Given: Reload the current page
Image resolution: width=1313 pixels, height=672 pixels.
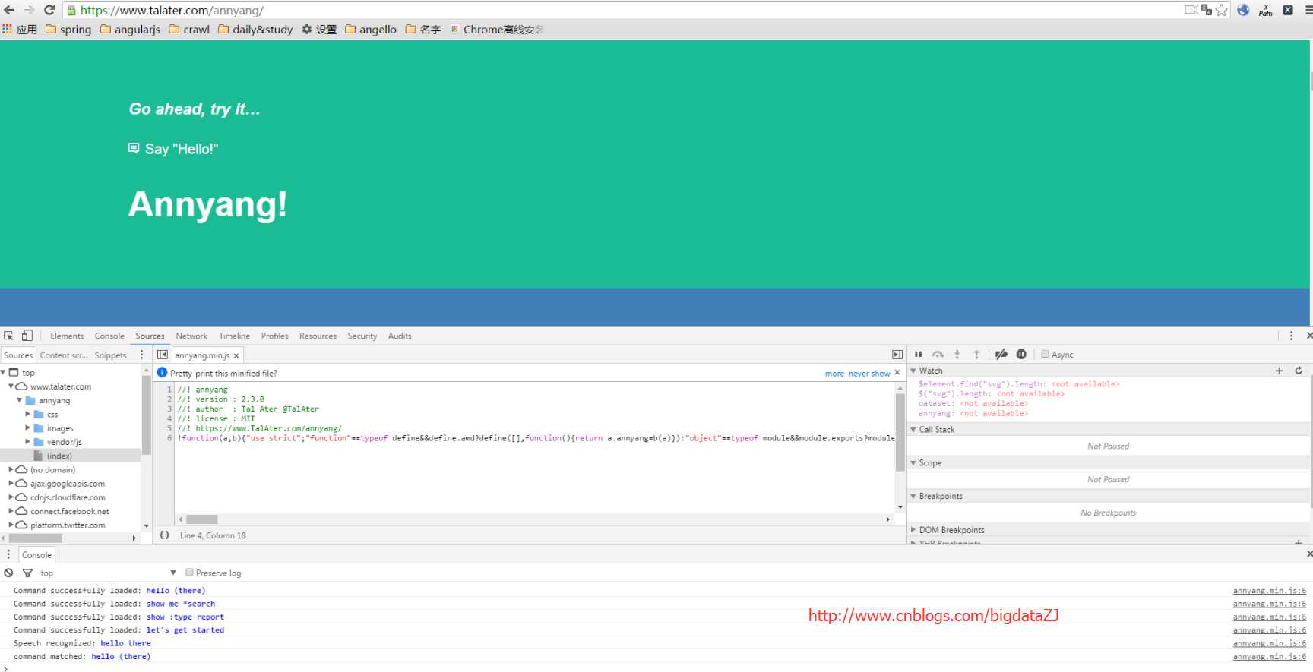Looking at the screenshot, I should point(49,10).
